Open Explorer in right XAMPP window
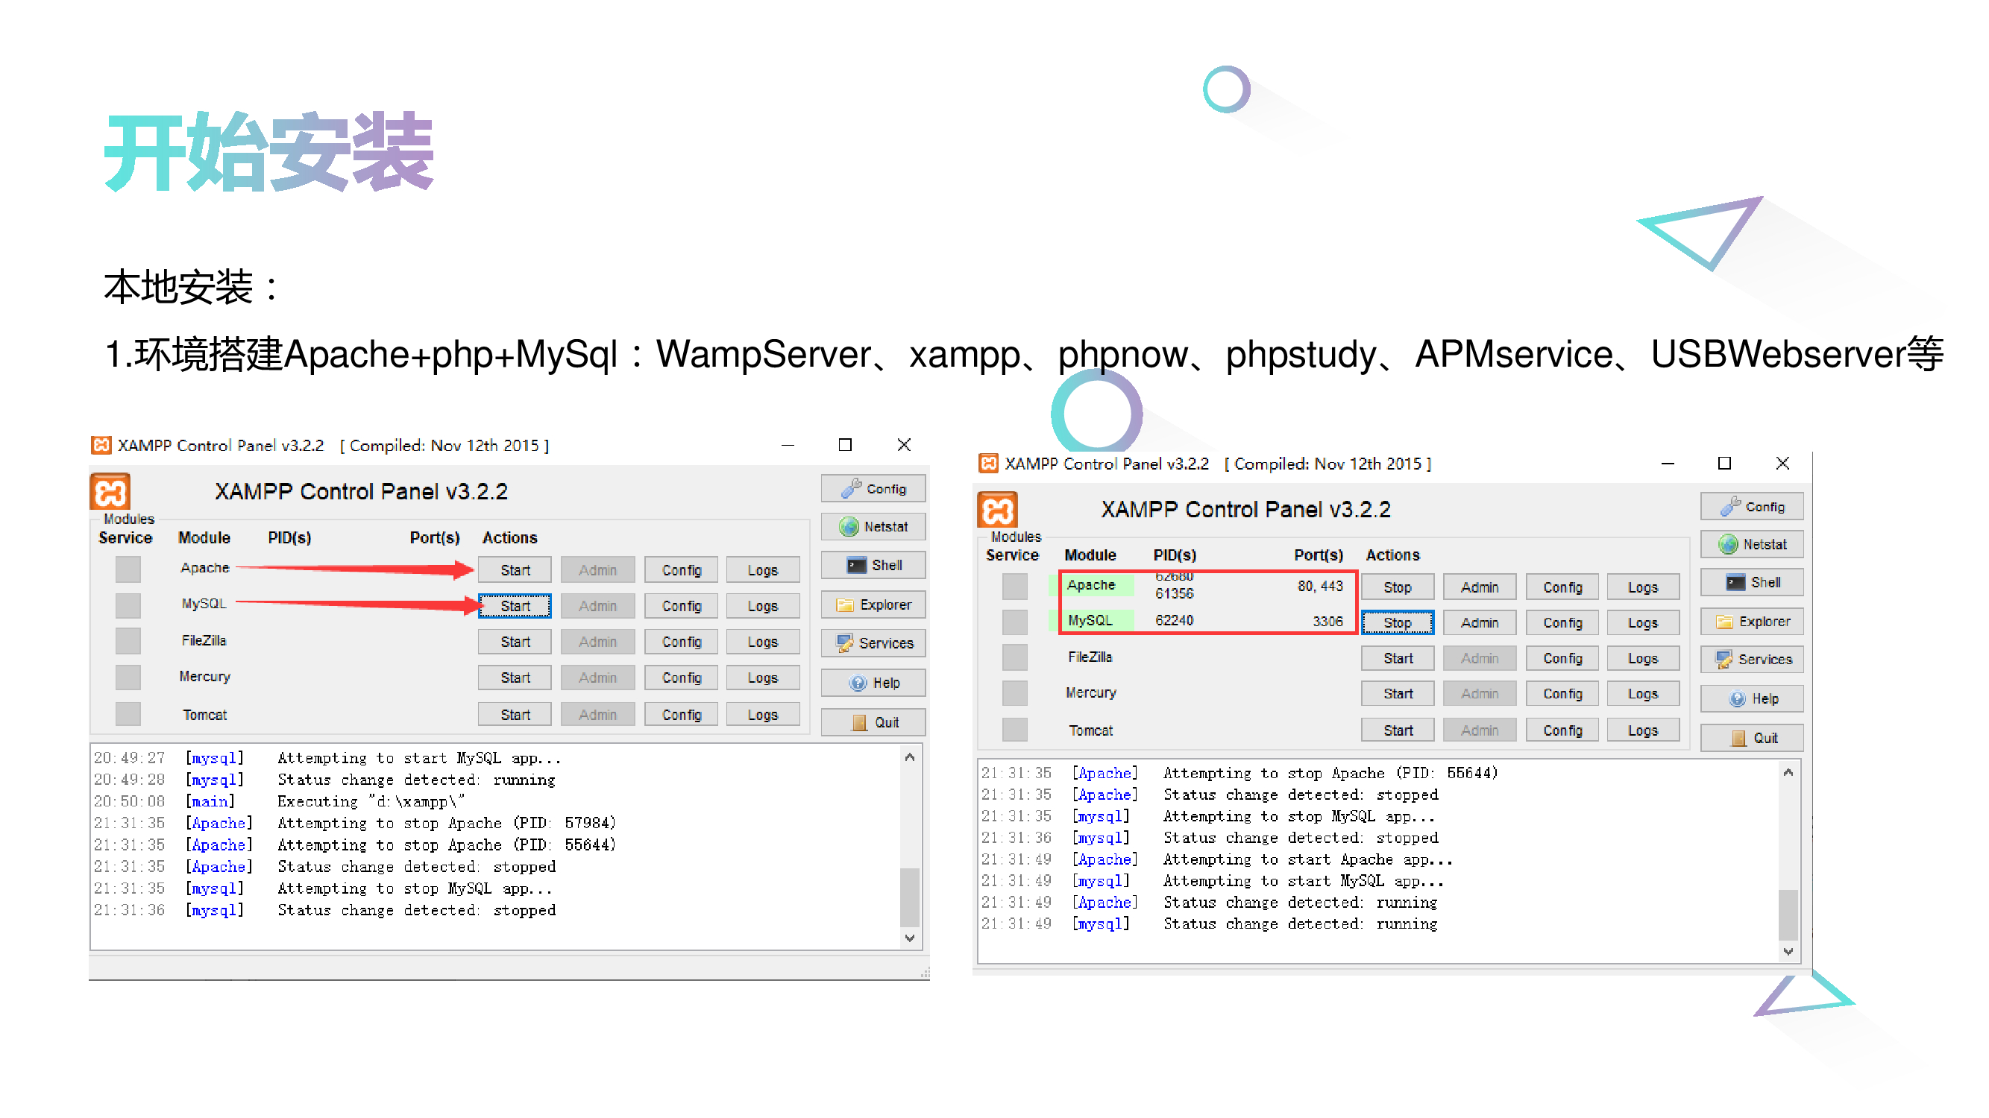Image resolution: width=1989 pixels, height=1118 pixels. (x=1751, y=621)
